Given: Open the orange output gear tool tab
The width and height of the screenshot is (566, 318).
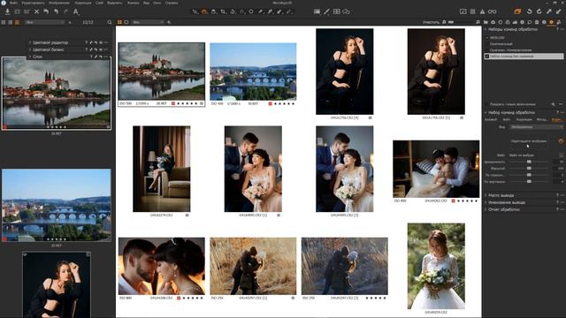Looking at the screenshot, I should [x=551, y=22].
